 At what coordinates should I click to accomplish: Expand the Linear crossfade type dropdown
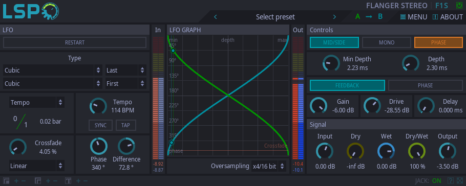tap(37, 166)
